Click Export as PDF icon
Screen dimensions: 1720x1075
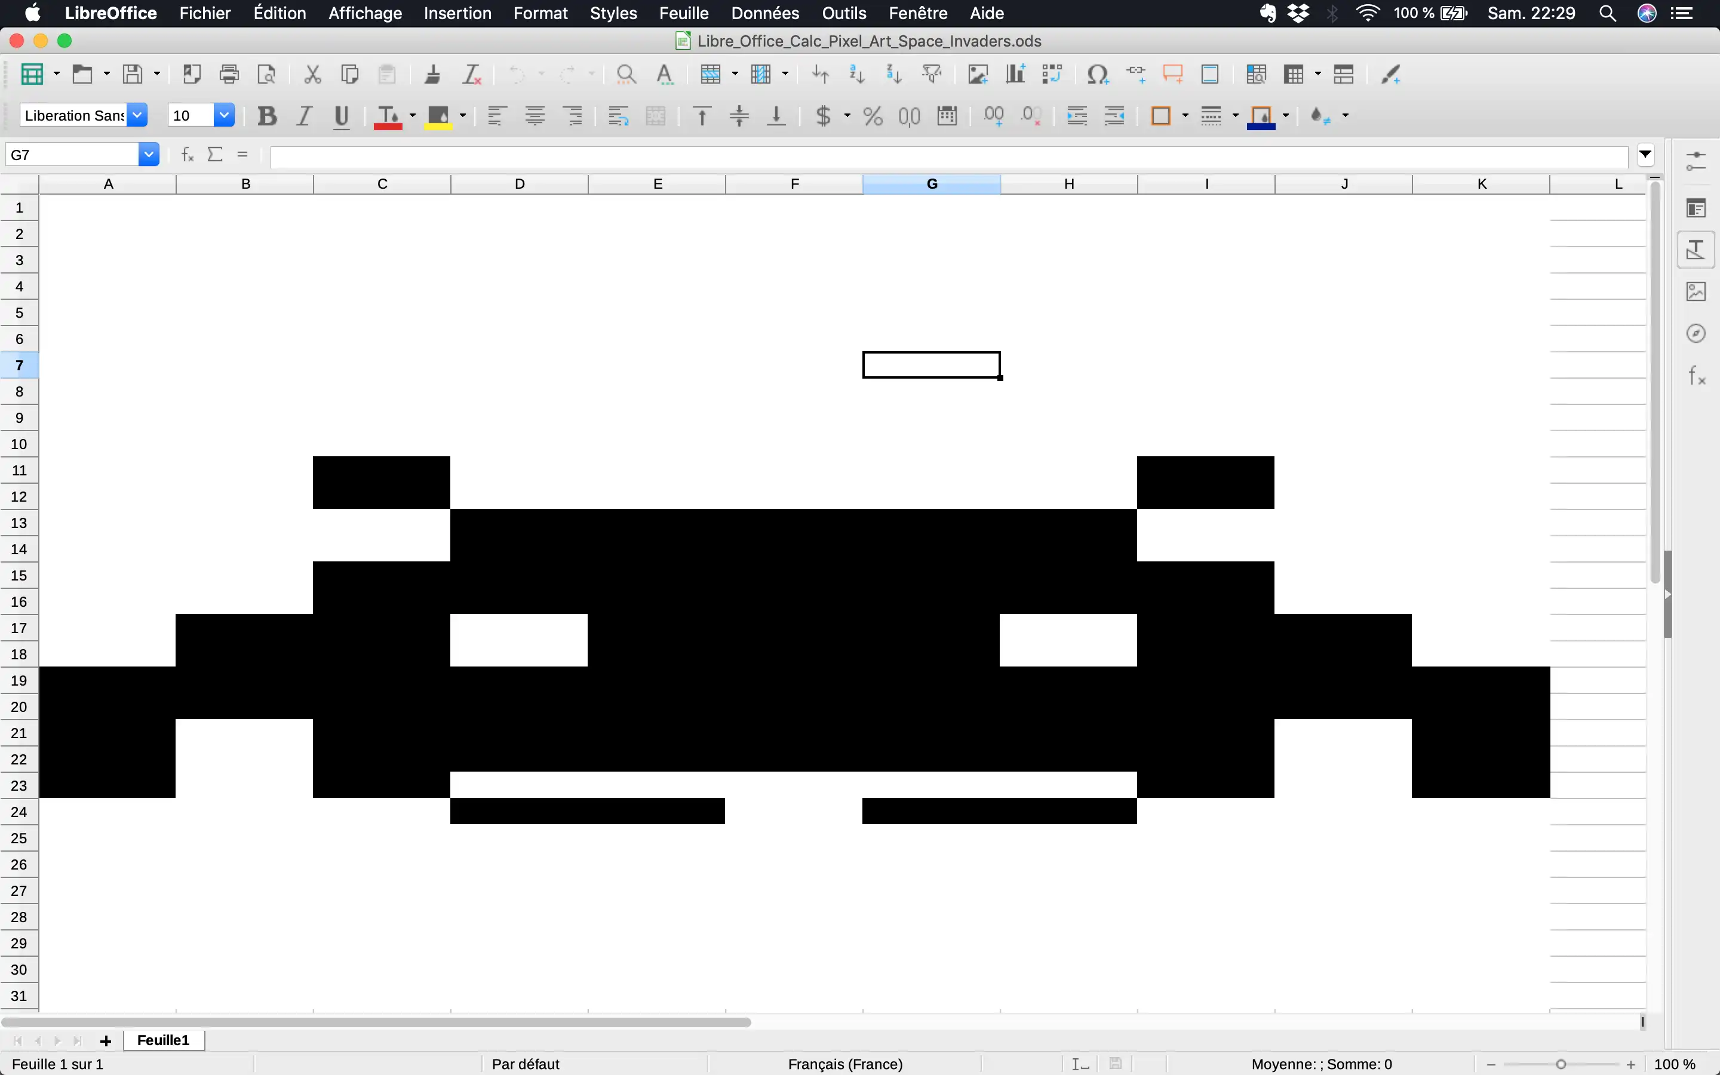click(x=192, y=74)
